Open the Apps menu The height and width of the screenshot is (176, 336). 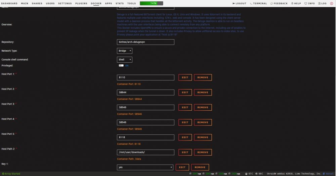pos(109,3)
